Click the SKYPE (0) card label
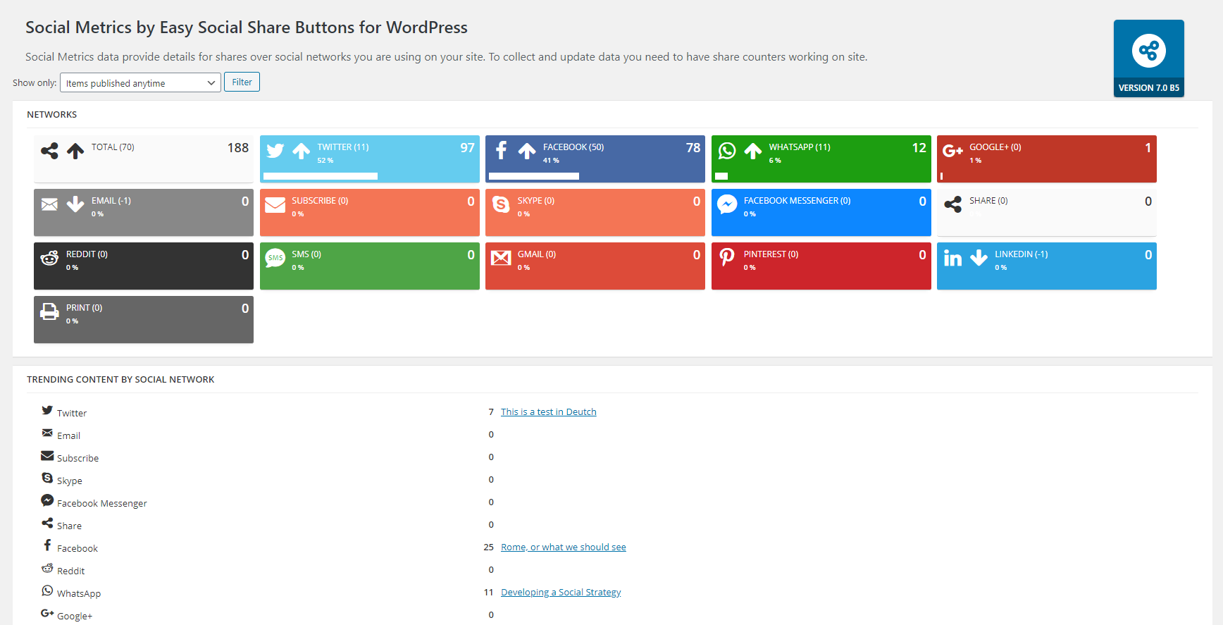This screenshot has width=1223, height=625. pos(536,201)
